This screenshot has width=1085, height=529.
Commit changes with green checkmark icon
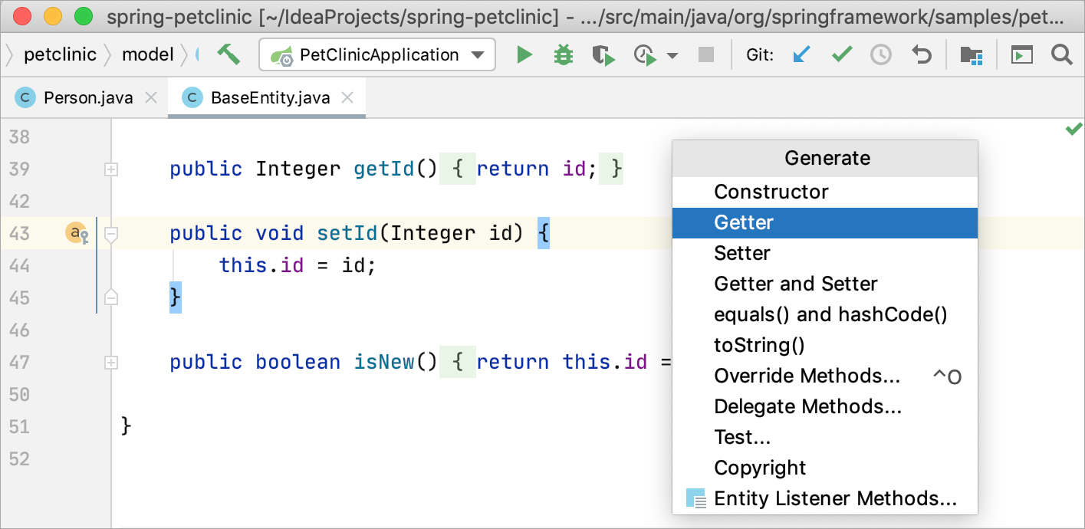(x=842, y=54)
